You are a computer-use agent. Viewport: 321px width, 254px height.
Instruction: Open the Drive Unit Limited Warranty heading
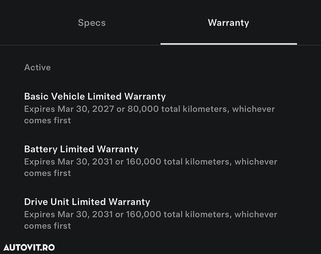[87, 202]
